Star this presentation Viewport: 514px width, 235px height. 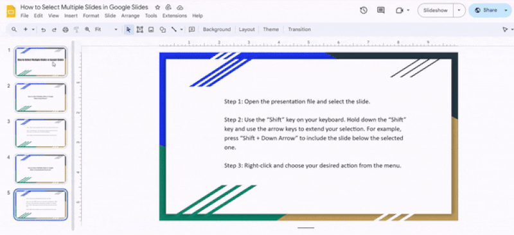[x=157, y=7]
